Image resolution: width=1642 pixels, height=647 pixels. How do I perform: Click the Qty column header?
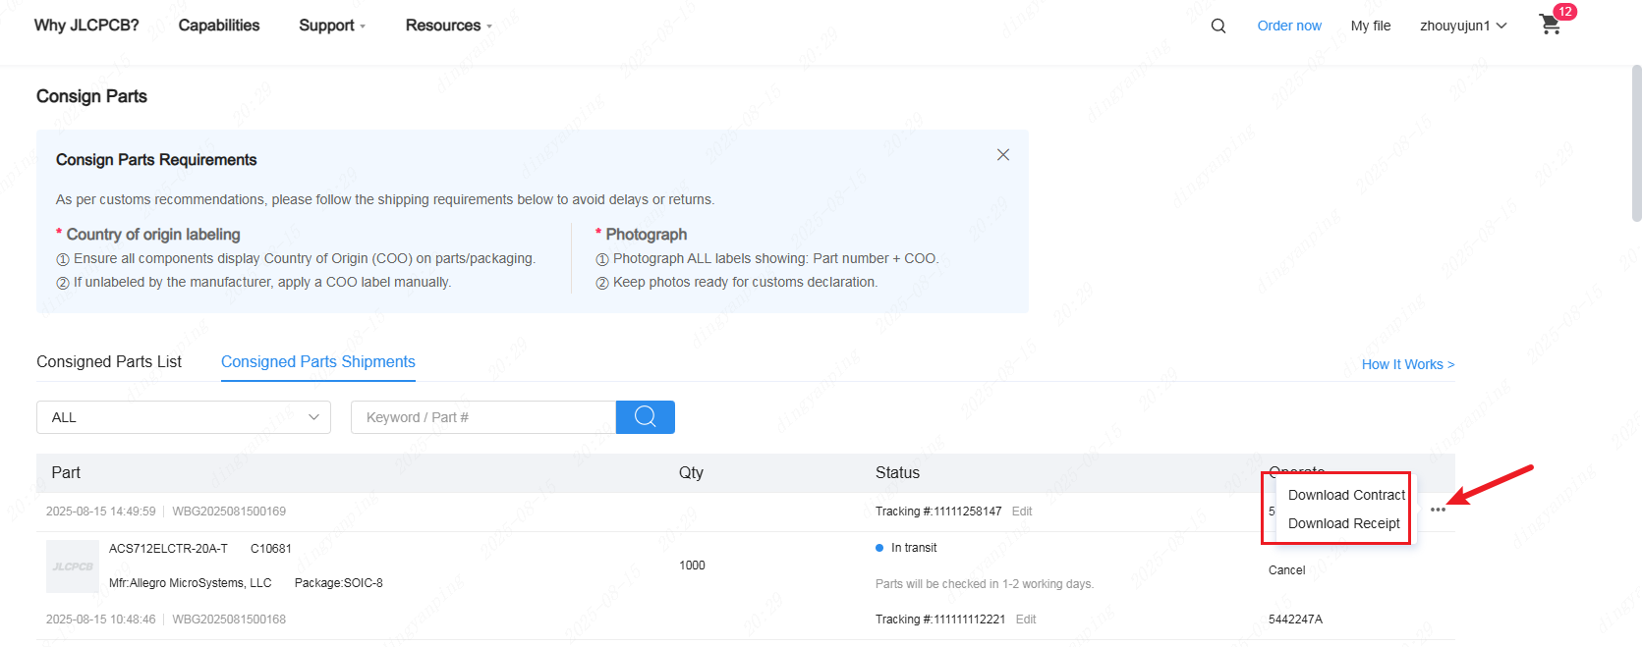coord(691,472)
